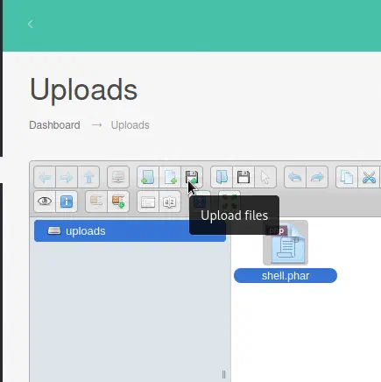This screenshot has height=382, width=381.
Task: Create a new folder with toolbar icon
Action: click(x=148, y=177)
